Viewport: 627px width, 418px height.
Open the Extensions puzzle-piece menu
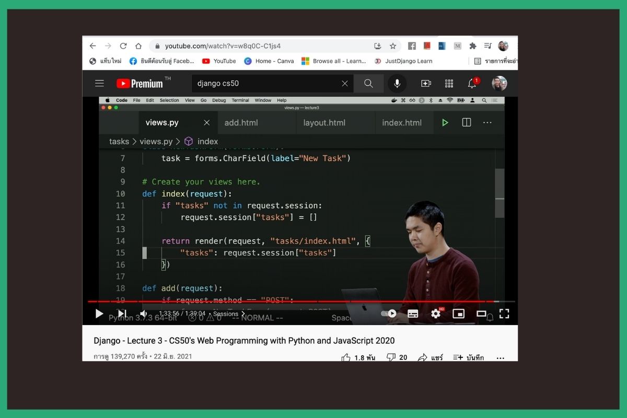point(473,46)
